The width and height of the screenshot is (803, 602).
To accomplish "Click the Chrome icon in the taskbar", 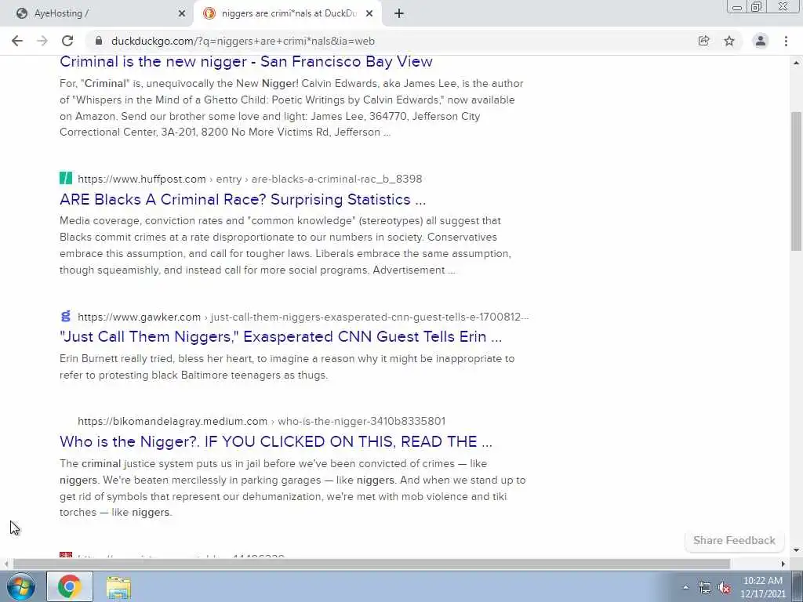I will click(70, 586).
